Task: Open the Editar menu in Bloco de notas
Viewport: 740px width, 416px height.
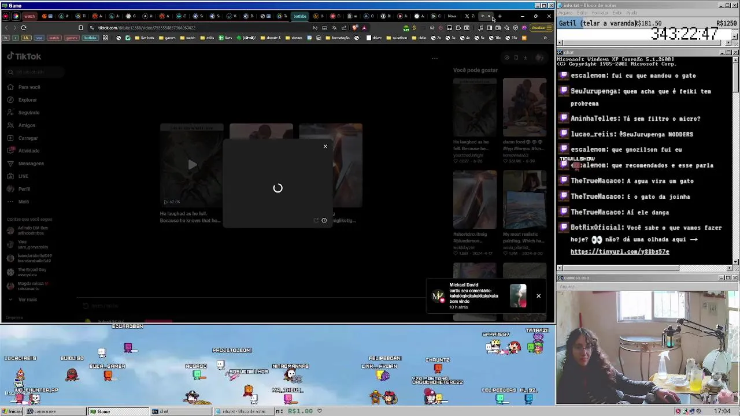Action: coord(581,13)
